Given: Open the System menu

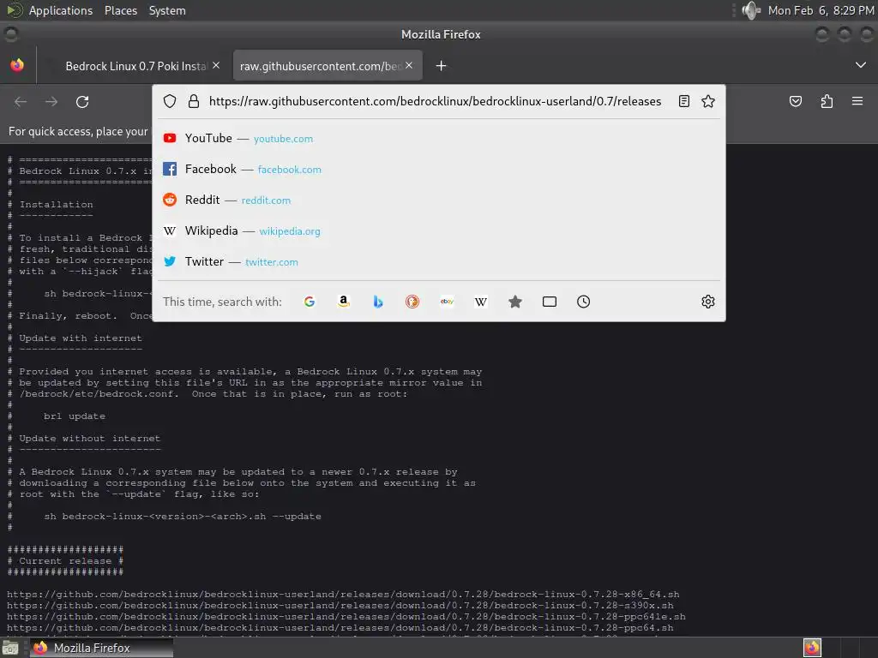Looking at the screenshot, I should point(167,10).
